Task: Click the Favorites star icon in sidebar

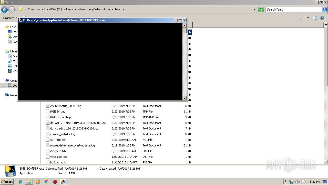Action: 7,27
